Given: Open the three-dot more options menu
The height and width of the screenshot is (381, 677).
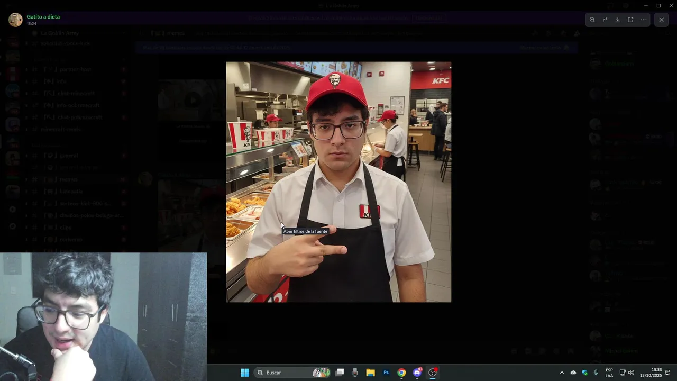Looking at the screenshot, I should pyautogui.click(x=643, y=20).
